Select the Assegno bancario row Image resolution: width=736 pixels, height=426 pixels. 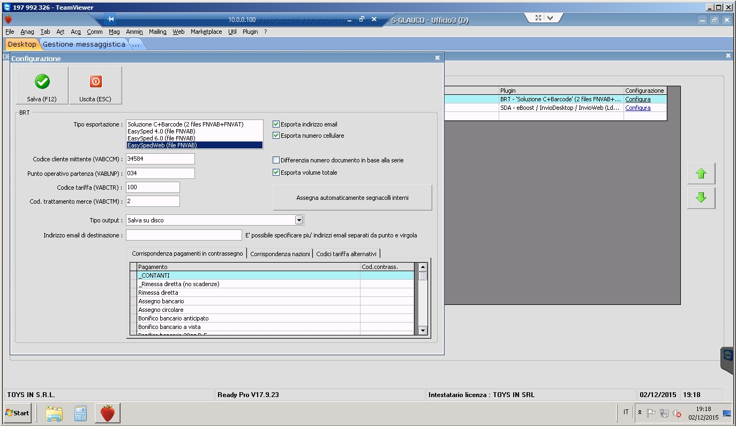tap(272, 301)
